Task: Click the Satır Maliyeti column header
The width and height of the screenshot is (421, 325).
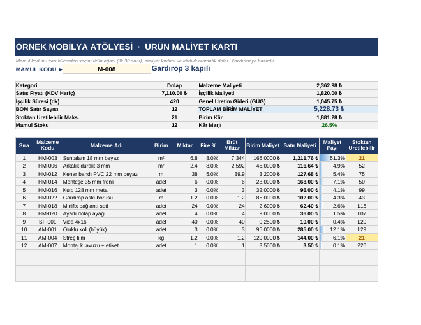Action: click(300, 145)
